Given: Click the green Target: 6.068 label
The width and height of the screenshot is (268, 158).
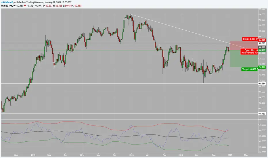Looking at the screenshot, I should [250, 69].
